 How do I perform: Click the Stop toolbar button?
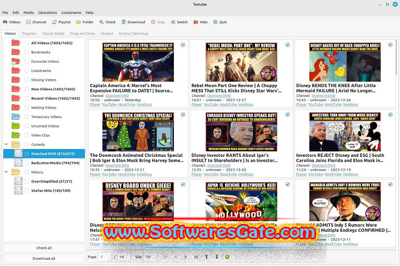[158, 22]
